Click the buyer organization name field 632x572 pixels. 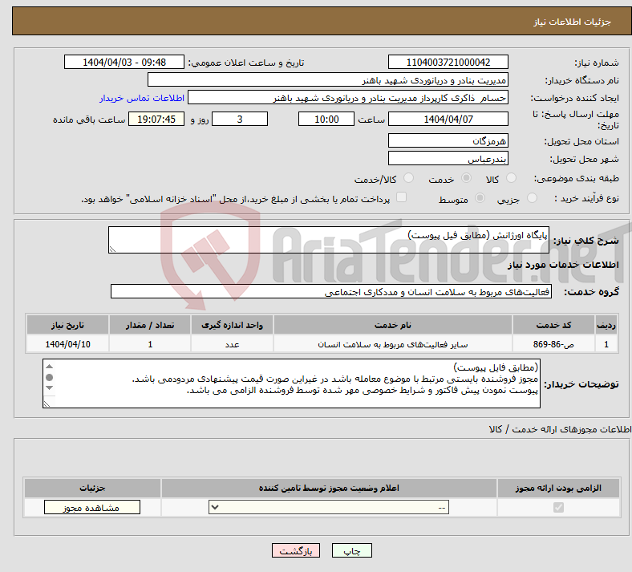click(328, 79)
